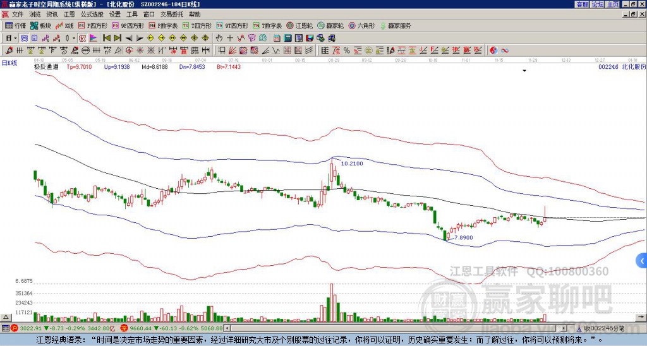This screenshot has height=346, width=647.
Task: Click the 002246 北化股份 stock label
Action: pyautogui.click(x=622, y=66)
